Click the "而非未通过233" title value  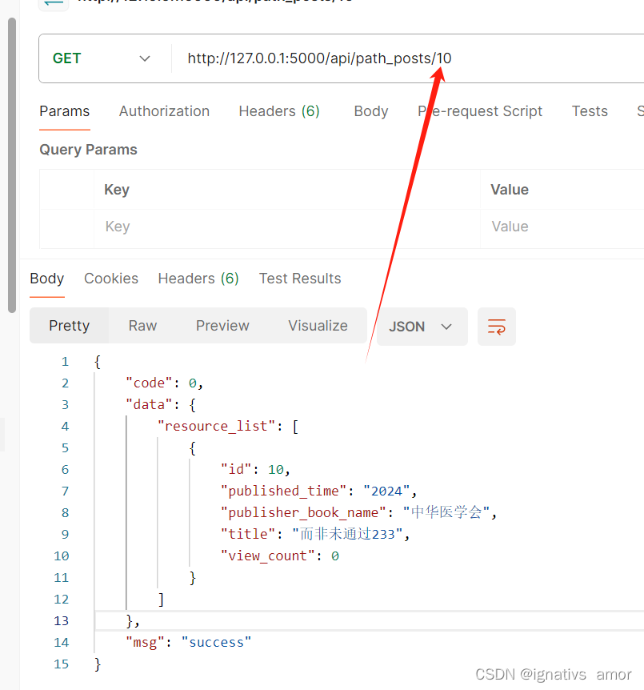click(x=347, y=534)
